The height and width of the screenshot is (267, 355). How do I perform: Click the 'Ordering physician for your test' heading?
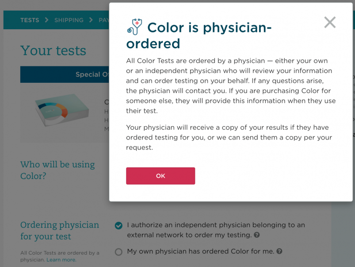(60, 230)
